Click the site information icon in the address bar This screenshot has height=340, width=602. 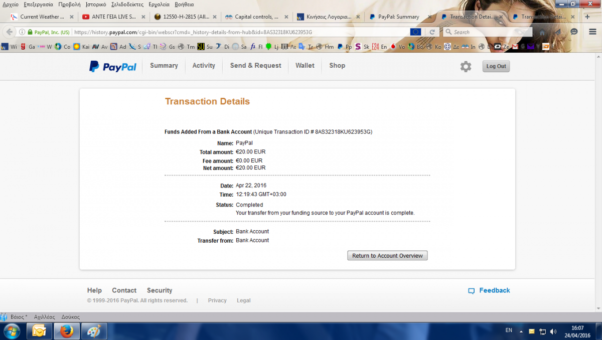click(x=22, y=32)
